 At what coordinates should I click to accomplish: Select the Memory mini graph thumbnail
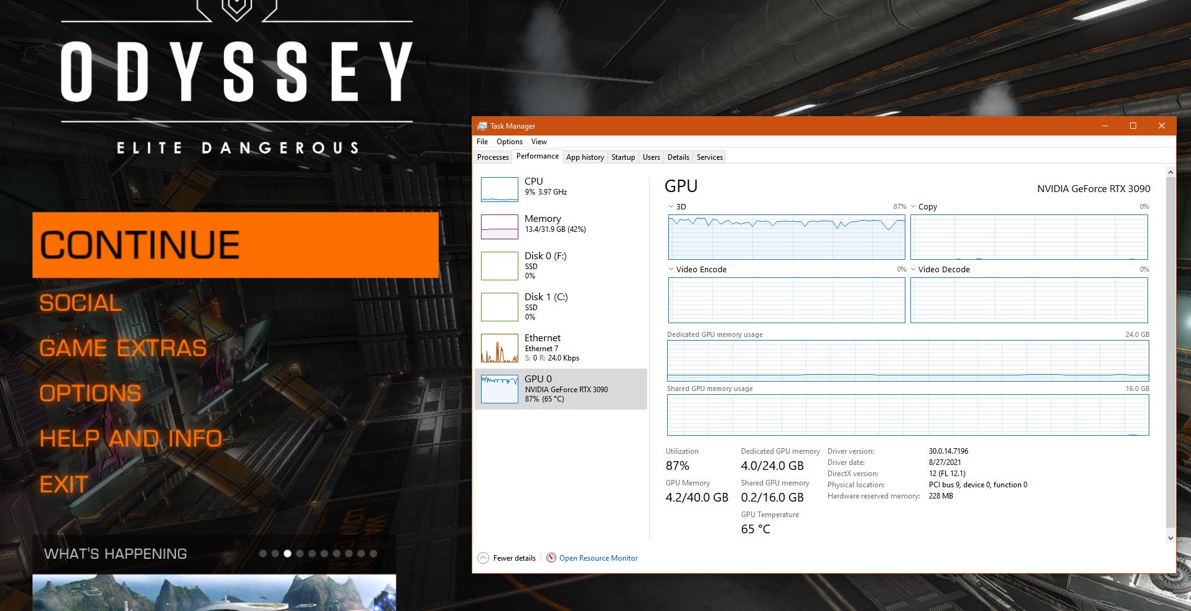[x=499, y=227]
